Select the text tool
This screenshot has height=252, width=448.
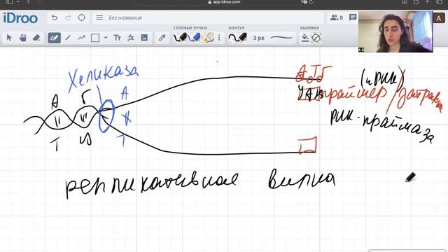coord(118,38)
